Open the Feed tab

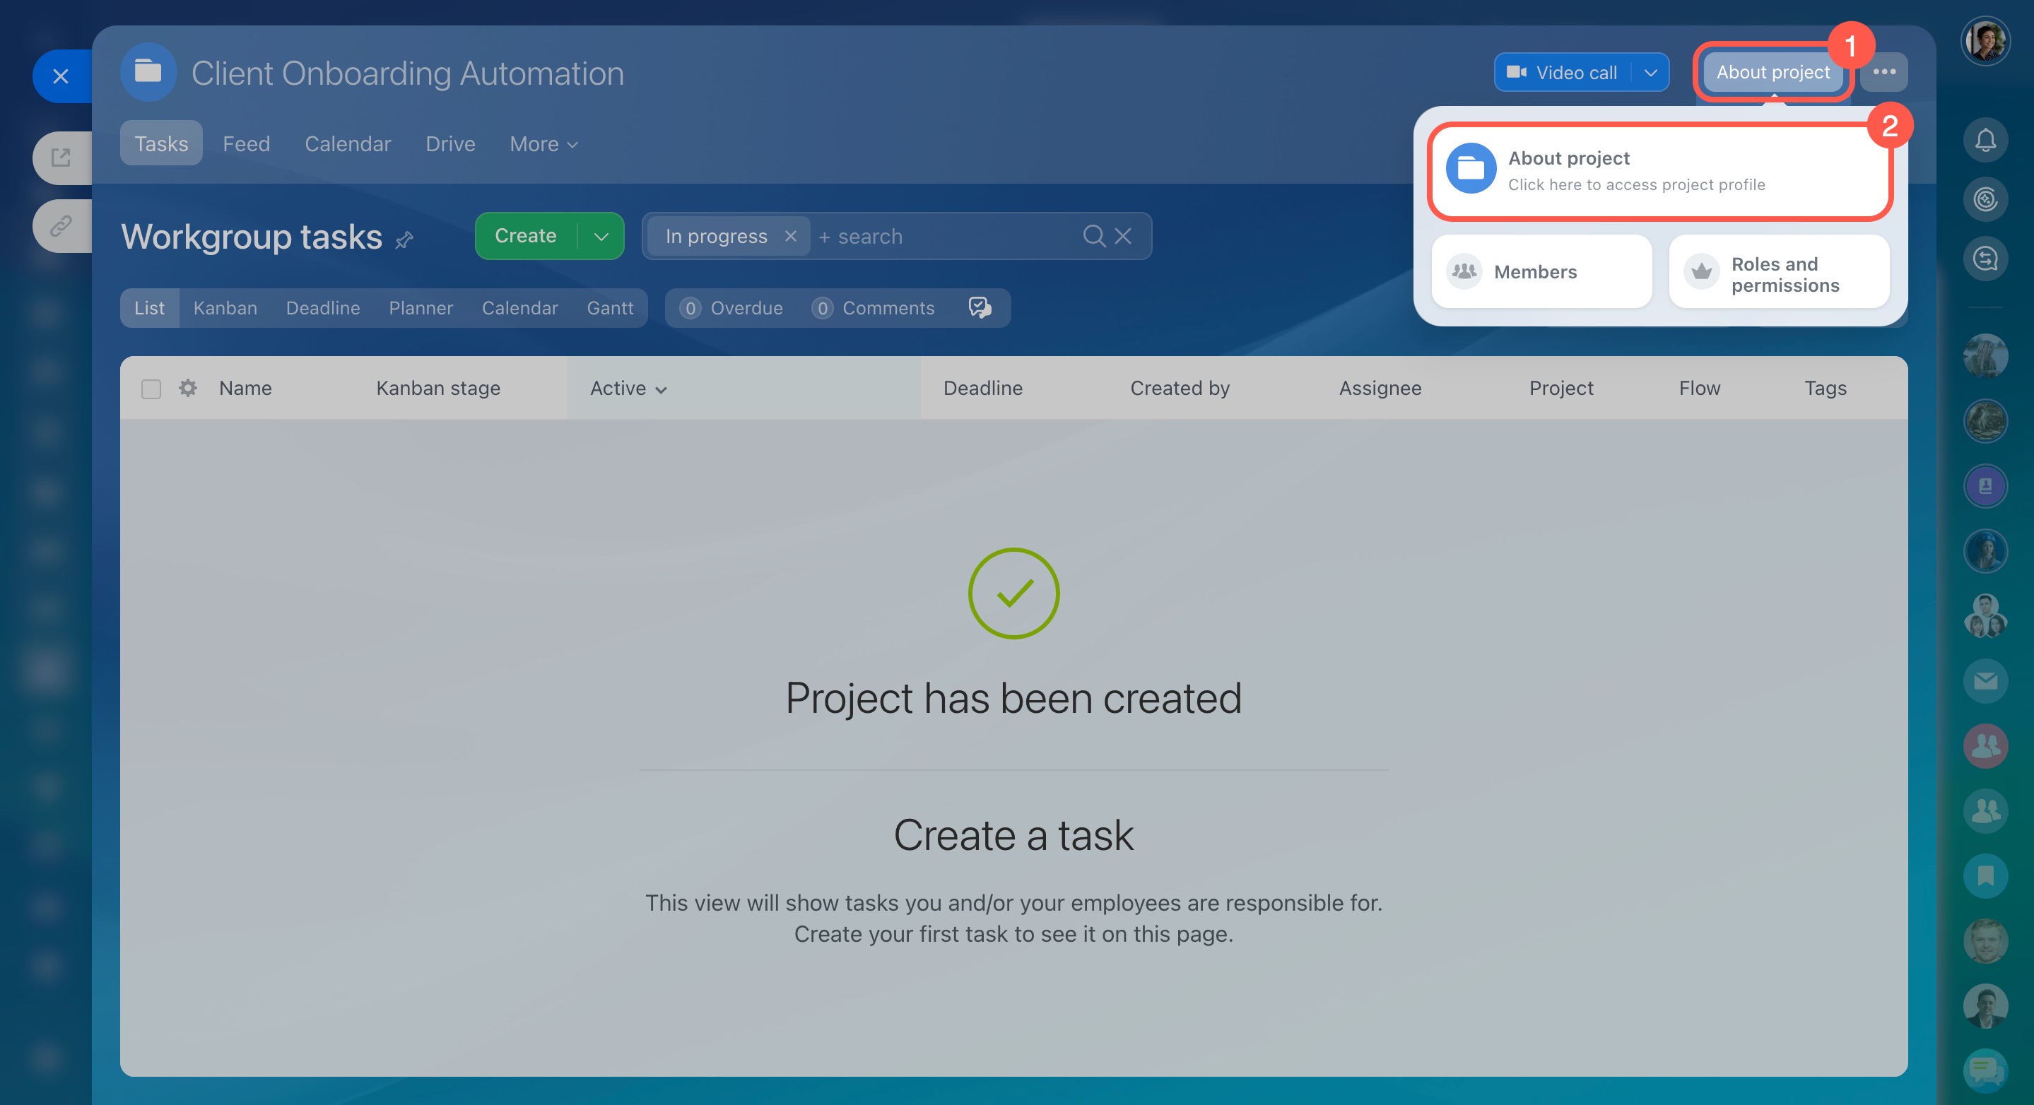click(x=247, y=143)
